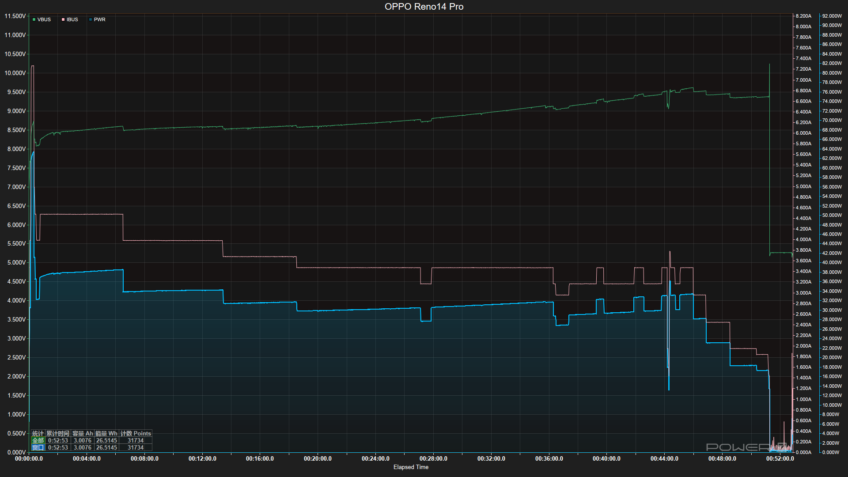
Task: Click the Elapsed Time axis label
Action: (x=411, y=467)
